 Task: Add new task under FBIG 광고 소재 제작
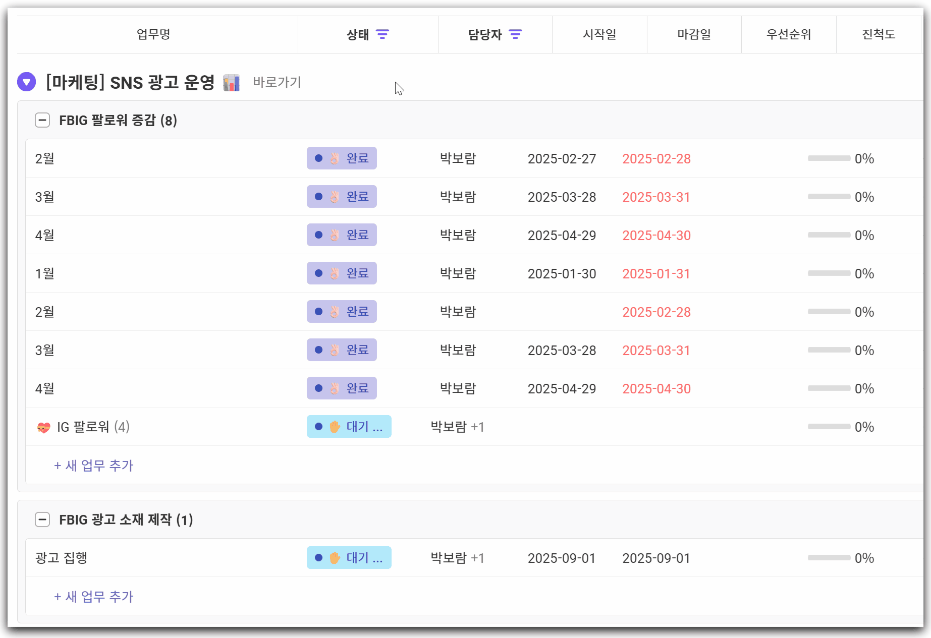(x=94, y=597)
